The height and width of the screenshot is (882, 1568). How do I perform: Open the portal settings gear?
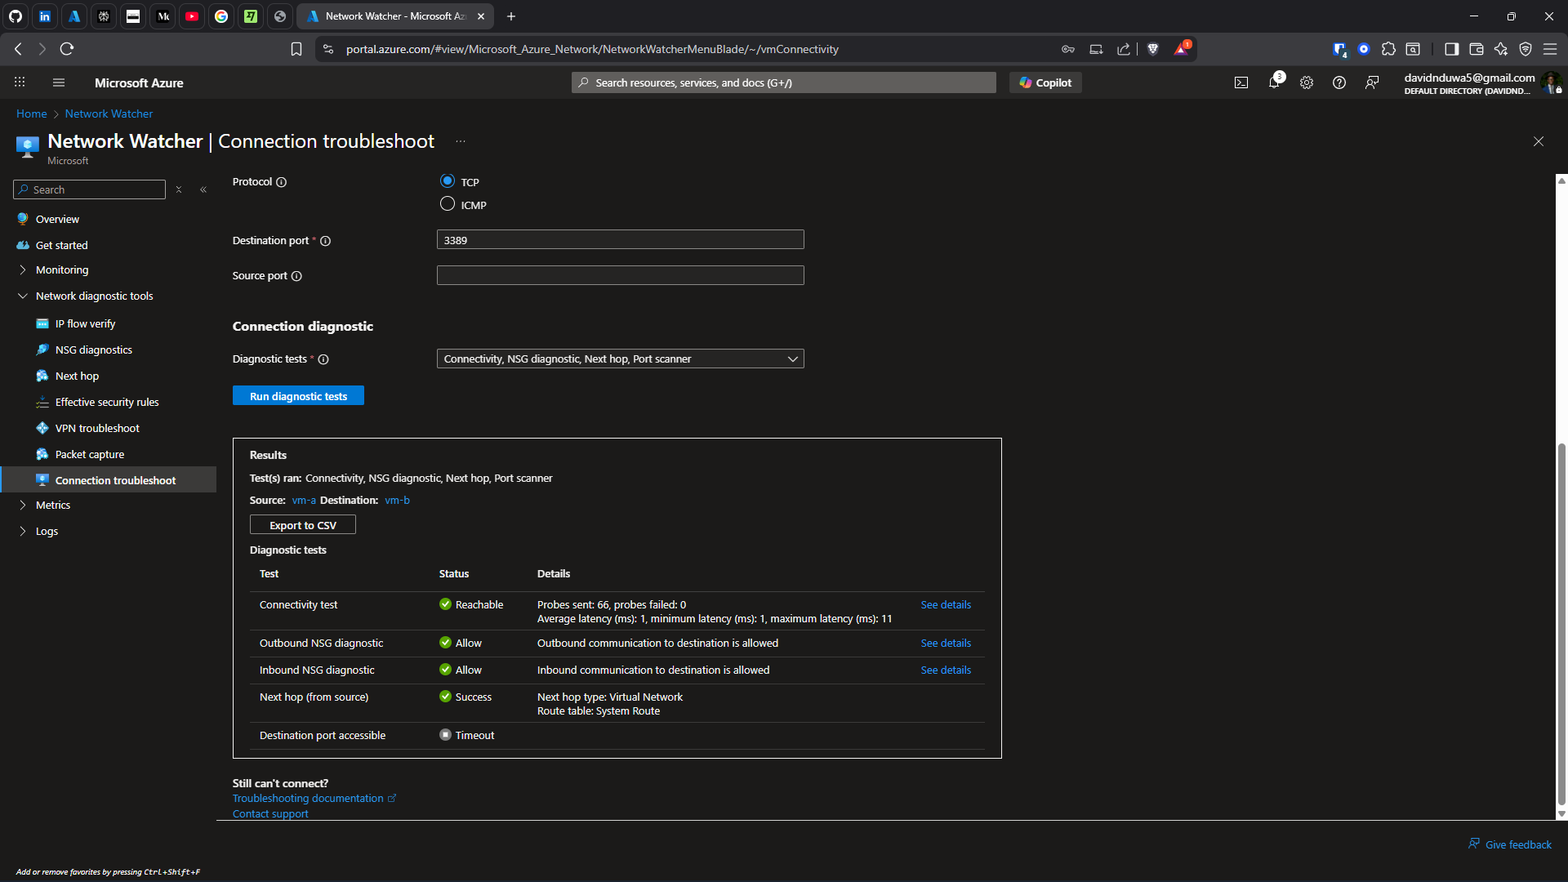coord(1307,82)
